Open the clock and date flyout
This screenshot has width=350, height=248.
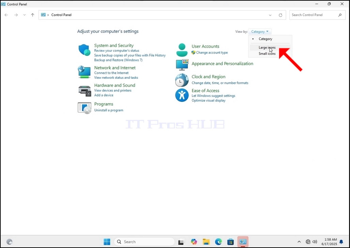(329, 242)
